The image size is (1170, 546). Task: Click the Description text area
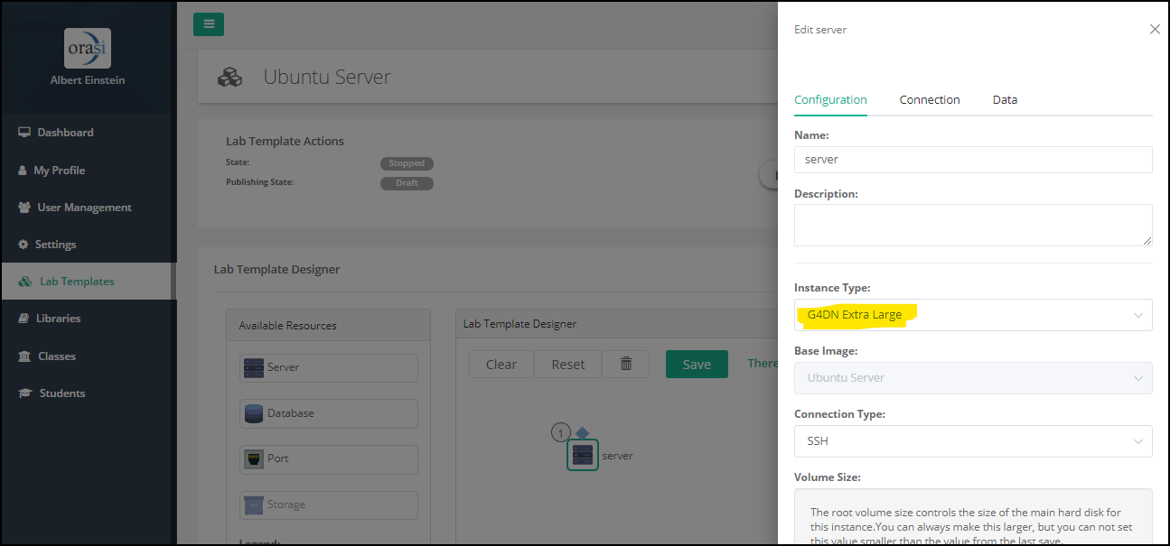click(x=973, y=225)
